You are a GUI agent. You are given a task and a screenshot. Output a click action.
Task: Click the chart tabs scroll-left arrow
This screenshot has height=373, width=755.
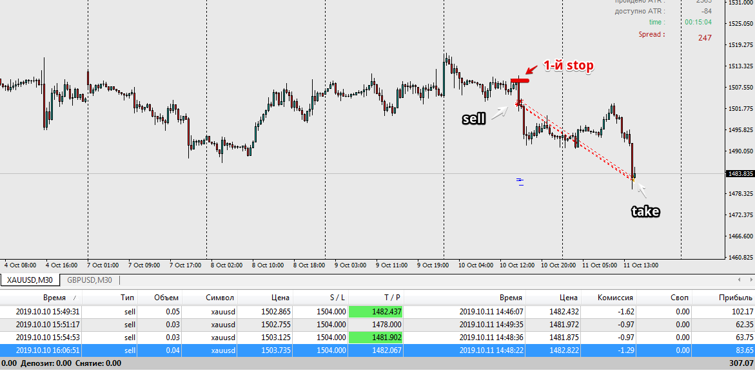(x=740, y=280)
